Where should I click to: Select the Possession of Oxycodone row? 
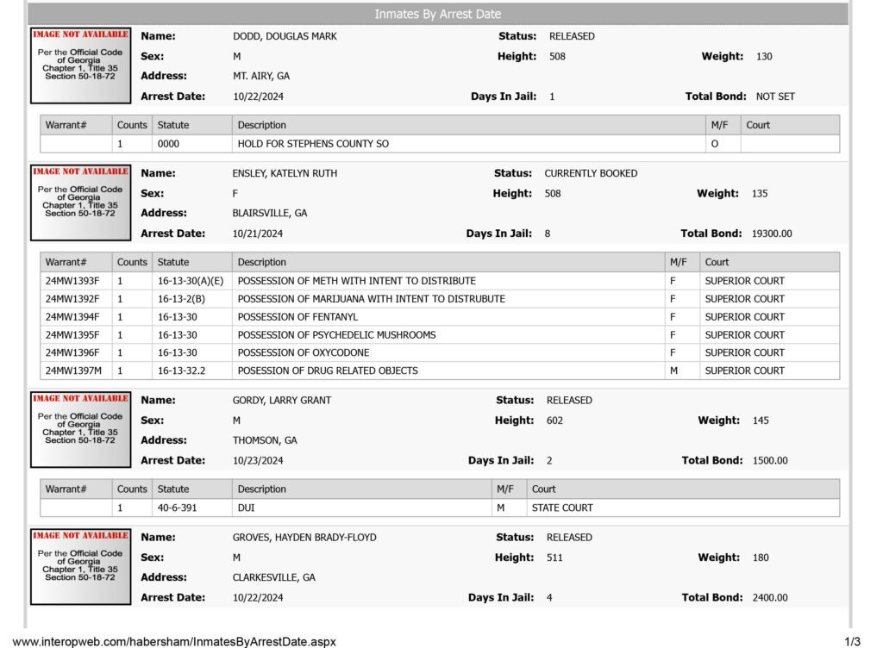click(x=440, y=352)
